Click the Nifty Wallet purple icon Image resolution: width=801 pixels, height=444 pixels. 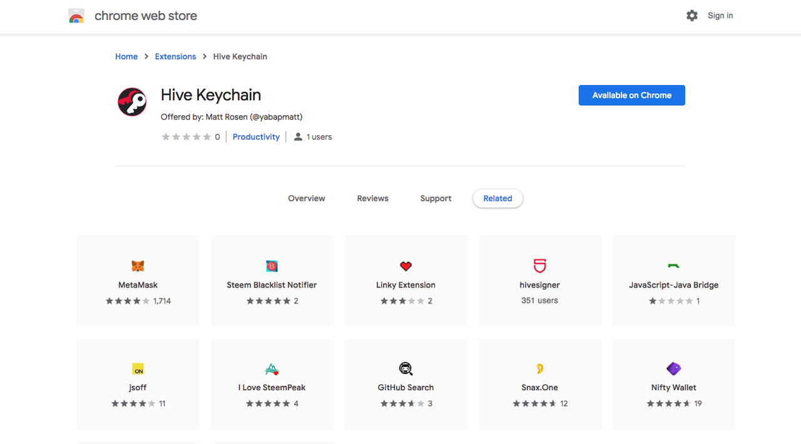(673, 369)
